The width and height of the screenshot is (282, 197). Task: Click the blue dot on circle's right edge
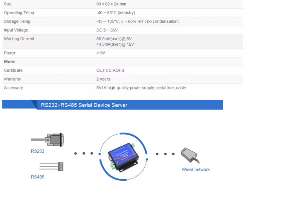pos(147,159)
